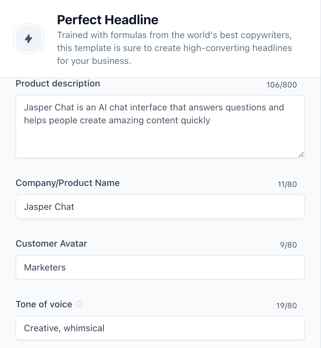Focus the Tone of voice field
The image size is (321, 348).
pos(160,328)
